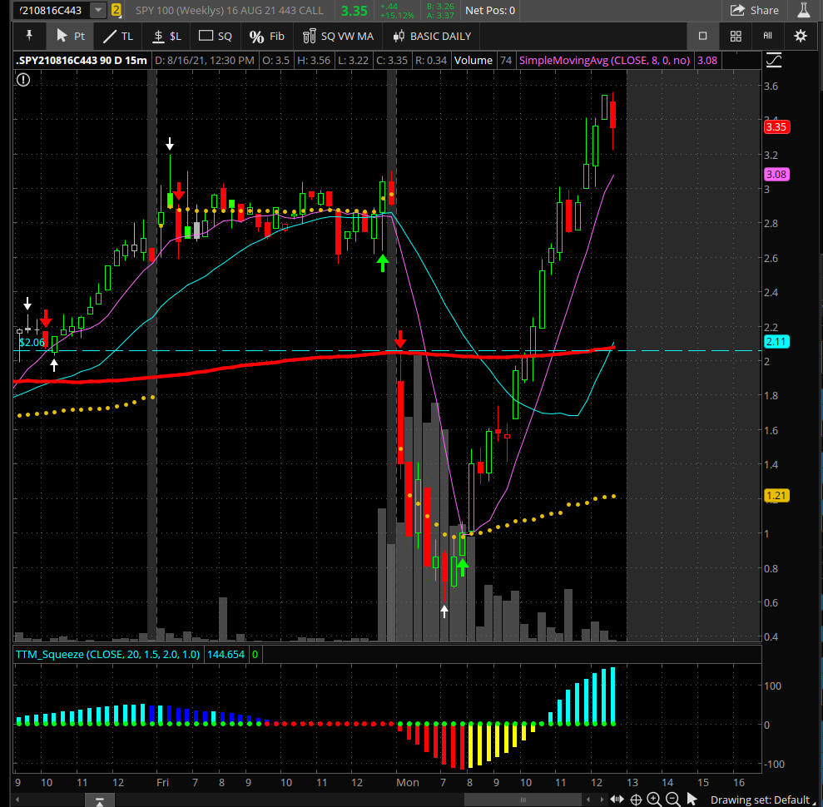Click the $L price level tool
This screenshot has height=807, width=823.
pos(166,36)
